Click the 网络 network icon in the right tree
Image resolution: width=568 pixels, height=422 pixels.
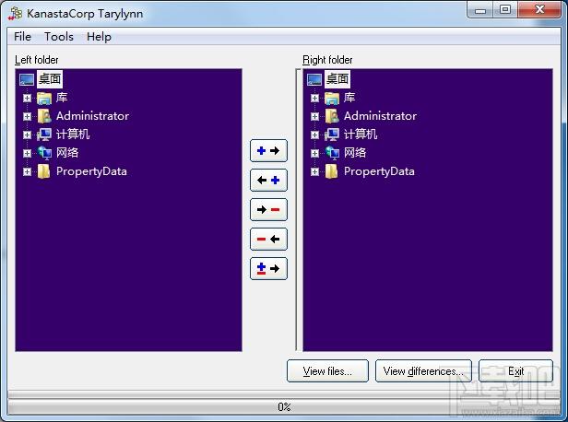click(332, 153)
